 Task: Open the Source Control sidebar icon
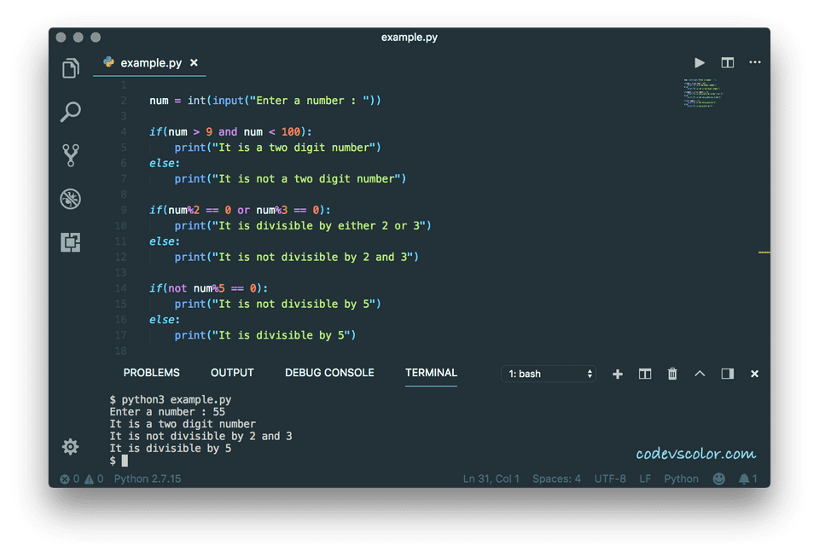[x=70, y=156]
